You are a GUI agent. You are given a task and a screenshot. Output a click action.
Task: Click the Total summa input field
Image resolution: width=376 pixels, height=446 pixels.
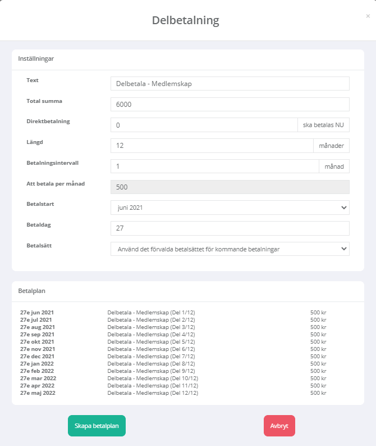[x=230, y=105]
